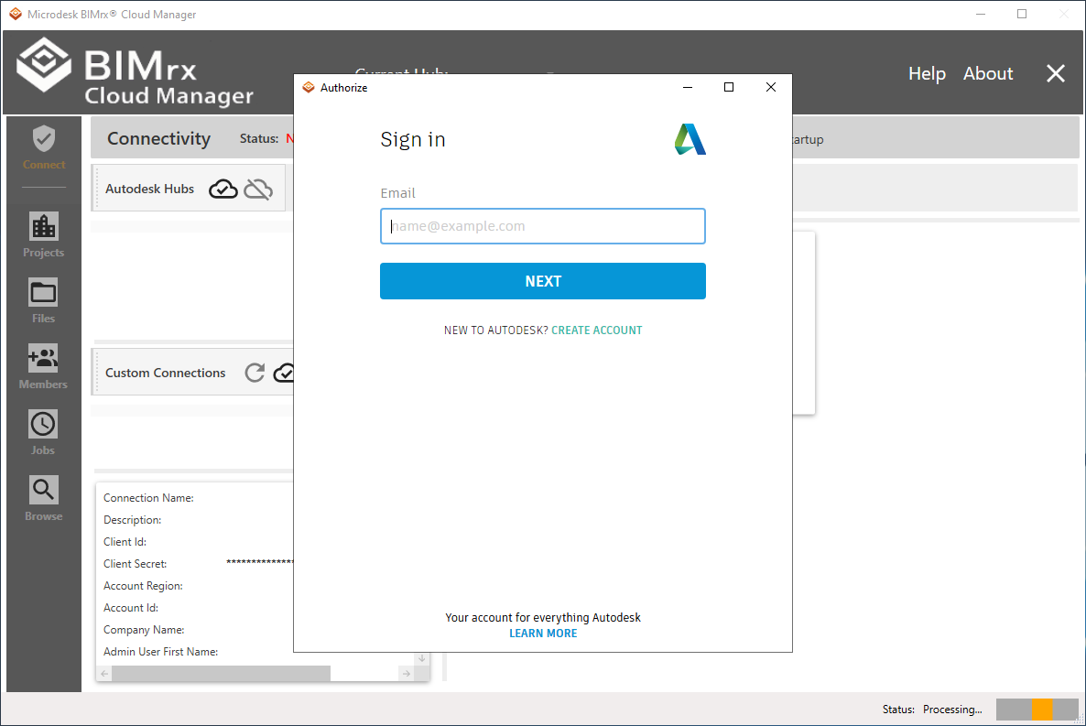1086x726 pixels.
Task: Click the Custom Connections cloud check icon
Action: click(x=284, y=373)
